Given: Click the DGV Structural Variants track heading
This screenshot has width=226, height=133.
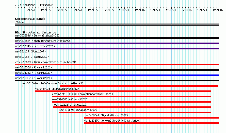Looking at the screenshot, I should 36,32.
